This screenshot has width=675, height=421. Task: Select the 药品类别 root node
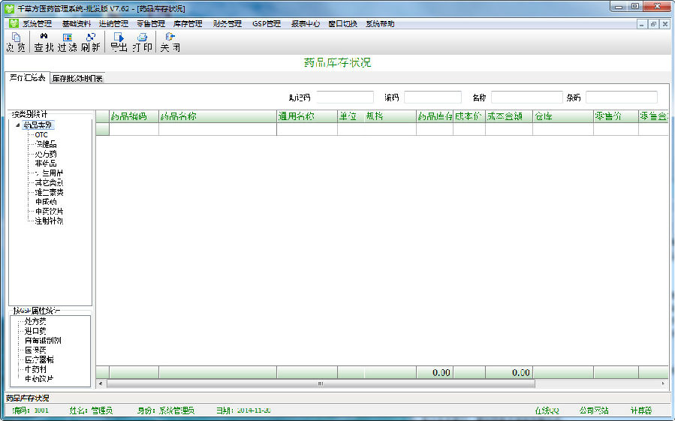pos(38,125)
